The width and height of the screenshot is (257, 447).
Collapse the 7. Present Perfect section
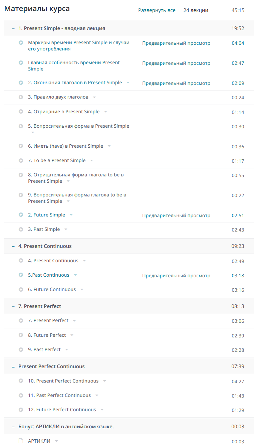click(x=13, y=307)
